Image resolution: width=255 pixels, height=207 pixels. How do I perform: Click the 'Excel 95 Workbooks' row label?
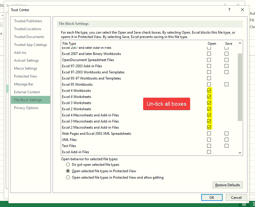point(77,84)
